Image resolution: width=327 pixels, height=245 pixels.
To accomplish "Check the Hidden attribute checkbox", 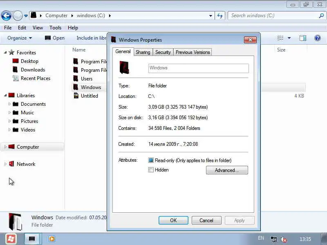I will pos(151,169).
